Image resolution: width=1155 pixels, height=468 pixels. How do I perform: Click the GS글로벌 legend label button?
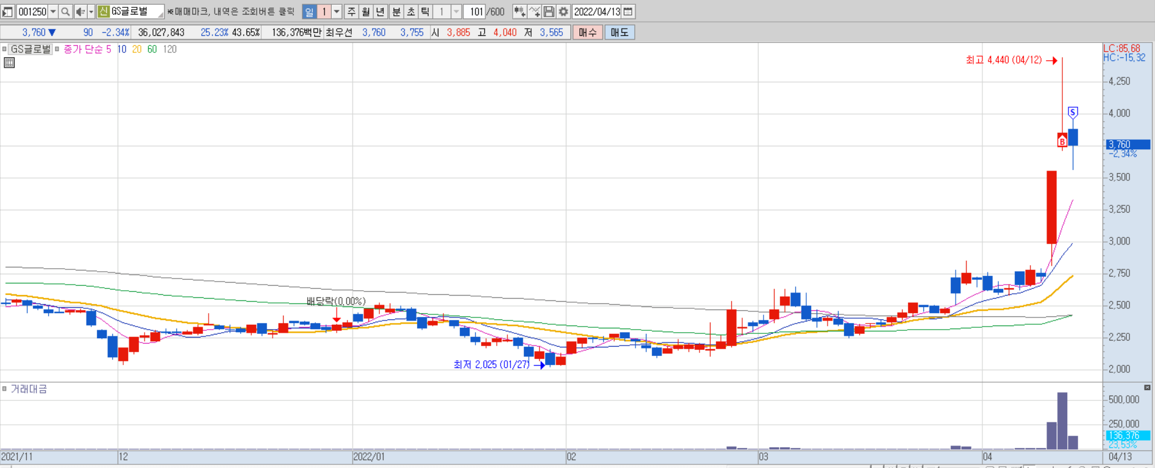click(30, 49)
